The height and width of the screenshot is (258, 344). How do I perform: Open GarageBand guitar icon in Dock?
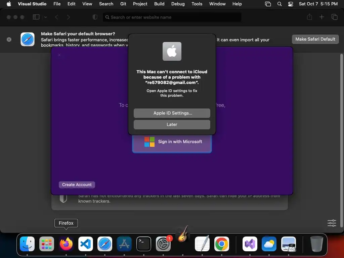[183, 234]
